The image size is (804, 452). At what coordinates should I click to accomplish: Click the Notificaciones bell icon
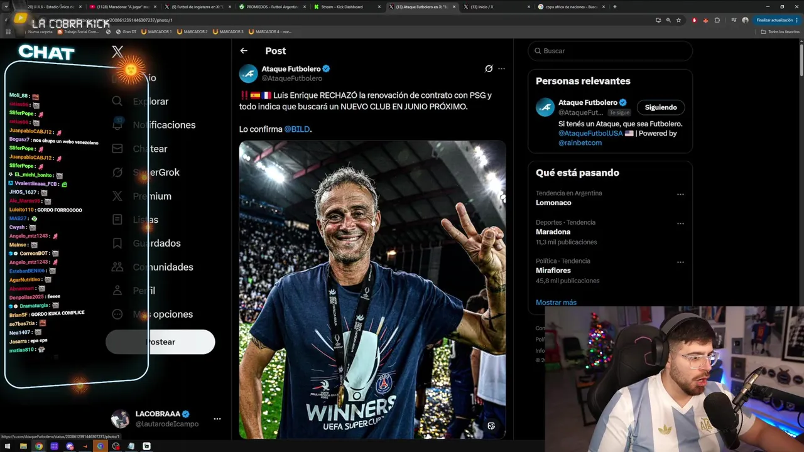[117, 125]
